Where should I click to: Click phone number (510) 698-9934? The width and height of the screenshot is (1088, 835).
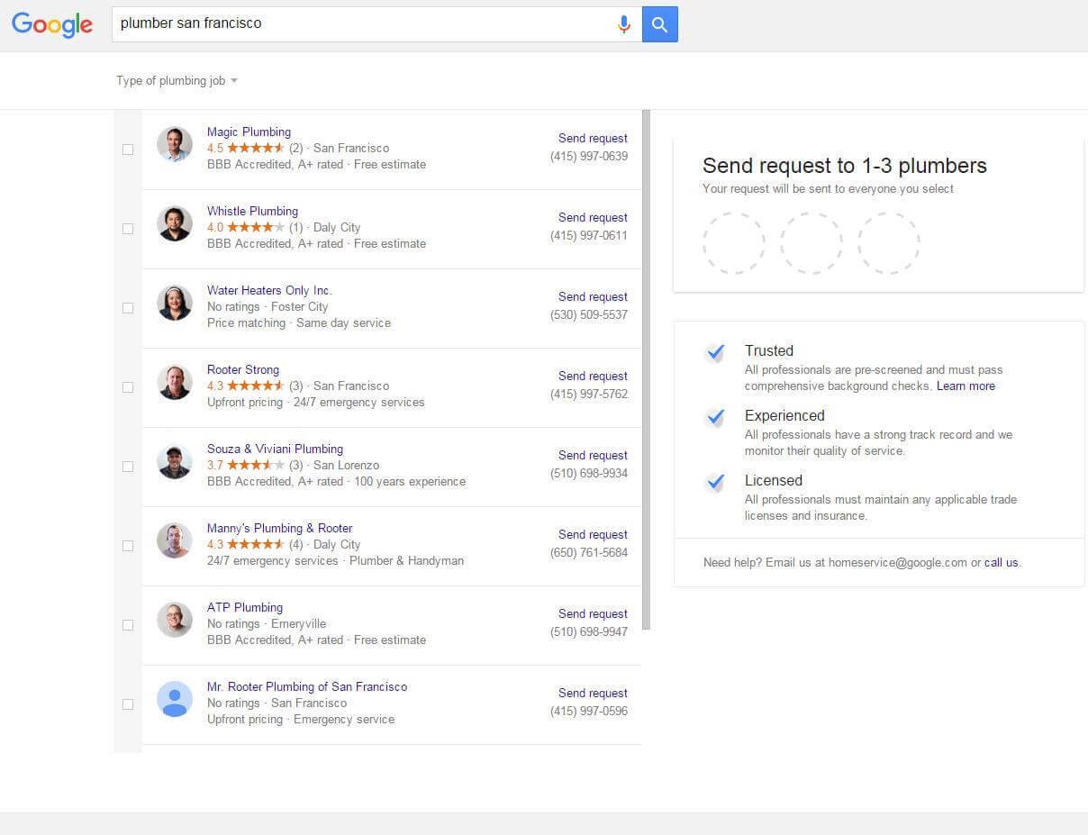[x=589, y=473]
